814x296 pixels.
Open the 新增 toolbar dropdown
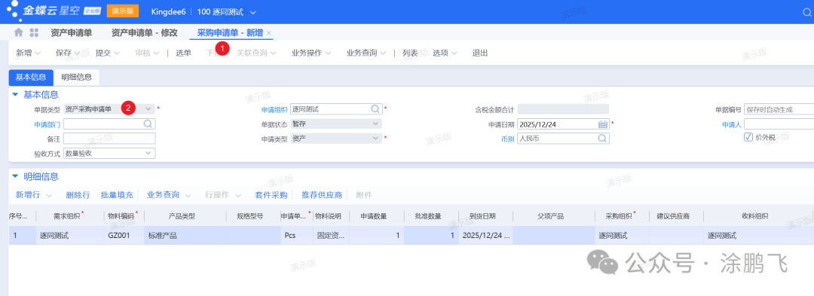tap(28, 53)
